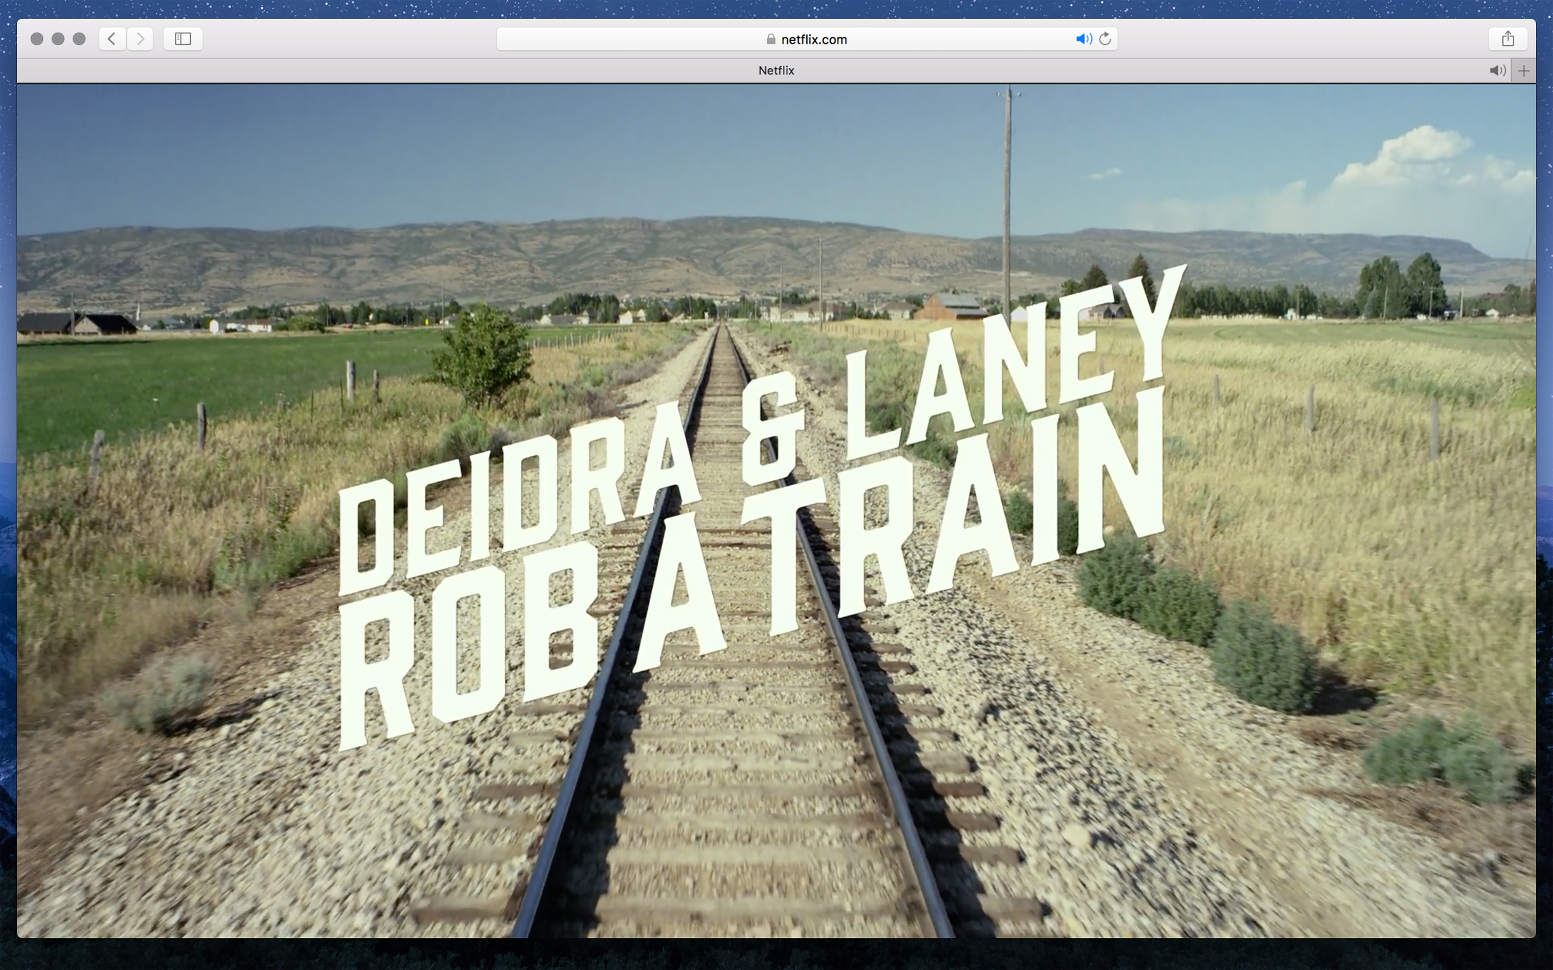This screenshot has width=1553, height=970.
Task: Reload the netflix.com page
Action: 1105,38
